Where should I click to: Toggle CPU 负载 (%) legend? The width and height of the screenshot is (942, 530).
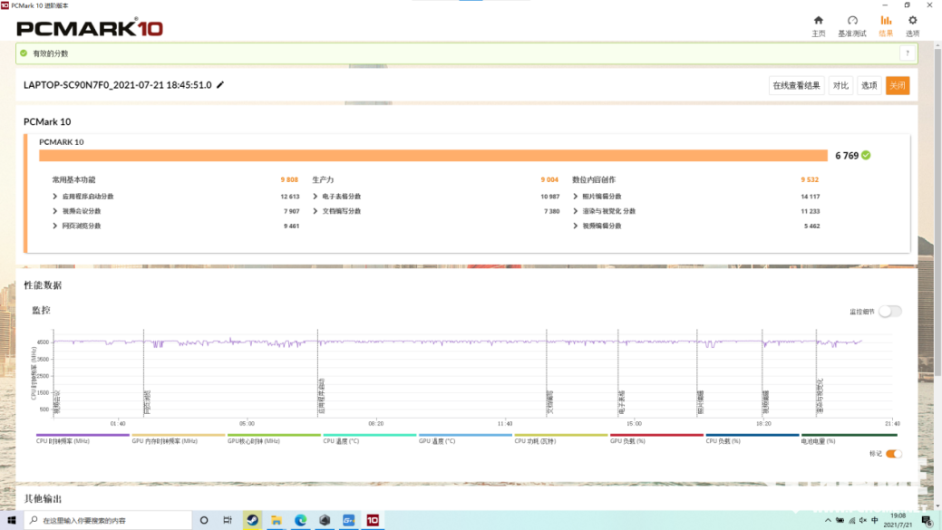[x=753, y=438]
